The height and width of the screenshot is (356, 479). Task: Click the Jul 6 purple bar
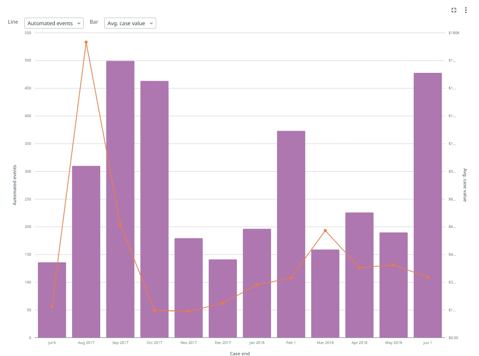[52, 300]
